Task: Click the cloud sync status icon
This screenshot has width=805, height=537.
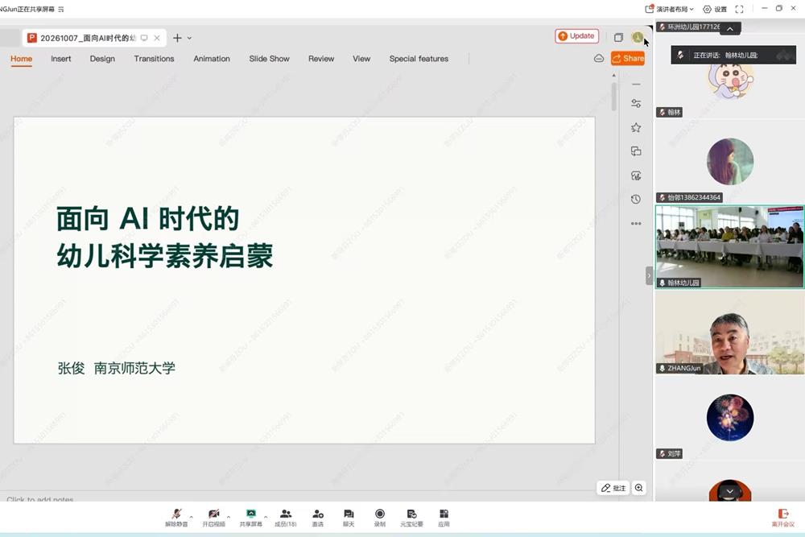Action: pos(599,59)
